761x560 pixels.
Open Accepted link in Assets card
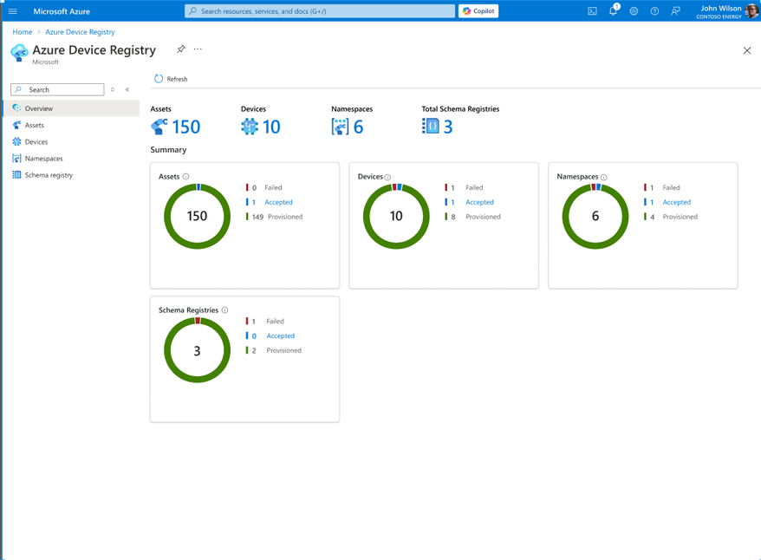coord(278,202)
